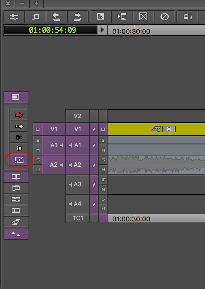Click the effect icon on the yellow V1 clip
This screenshot has width=205, height=289.
pos(156,129)
